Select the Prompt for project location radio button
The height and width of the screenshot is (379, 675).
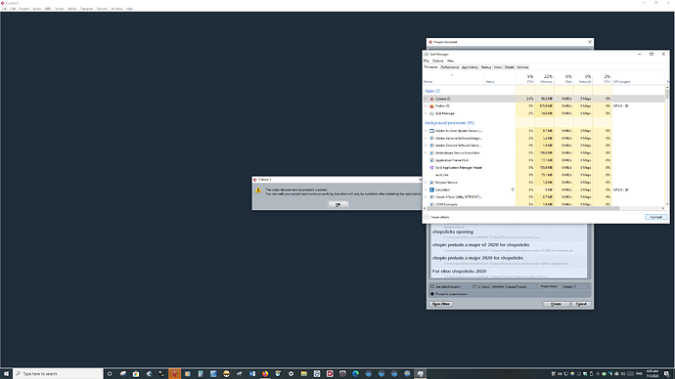(432, 294)
